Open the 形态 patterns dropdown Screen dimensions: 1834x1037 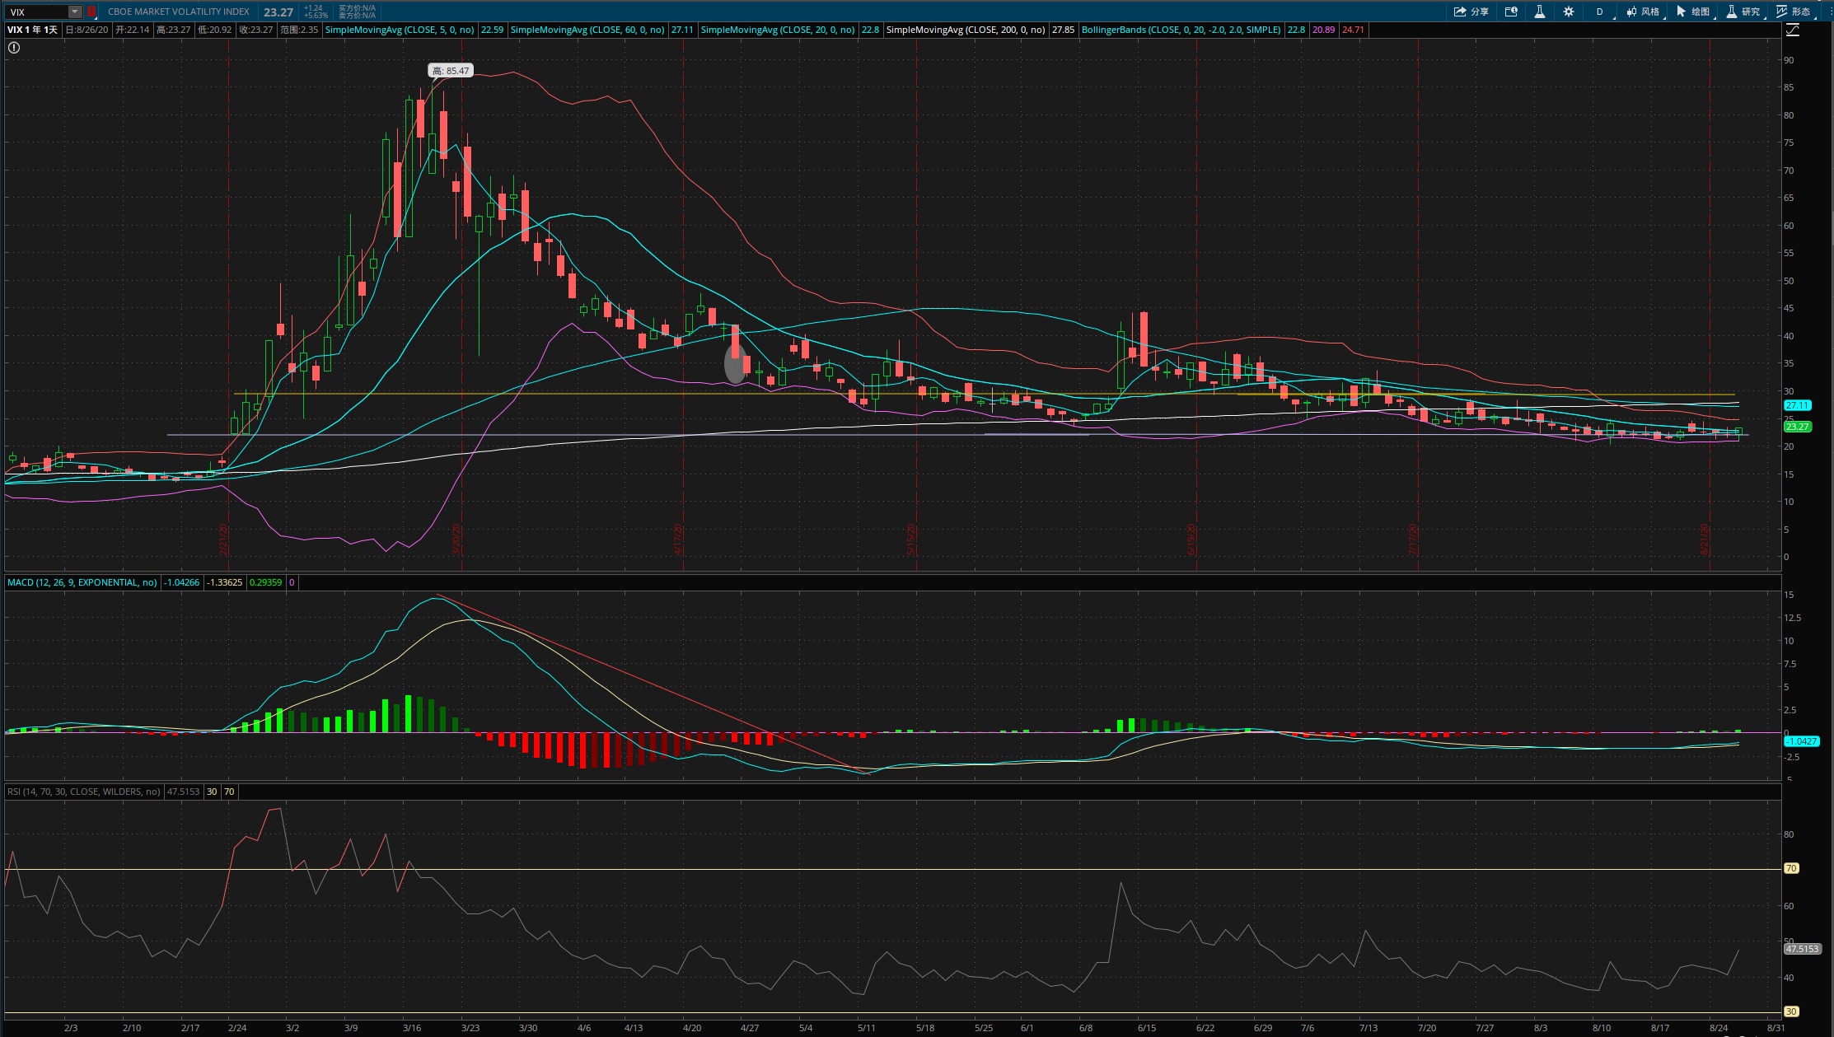(1794, 12)
